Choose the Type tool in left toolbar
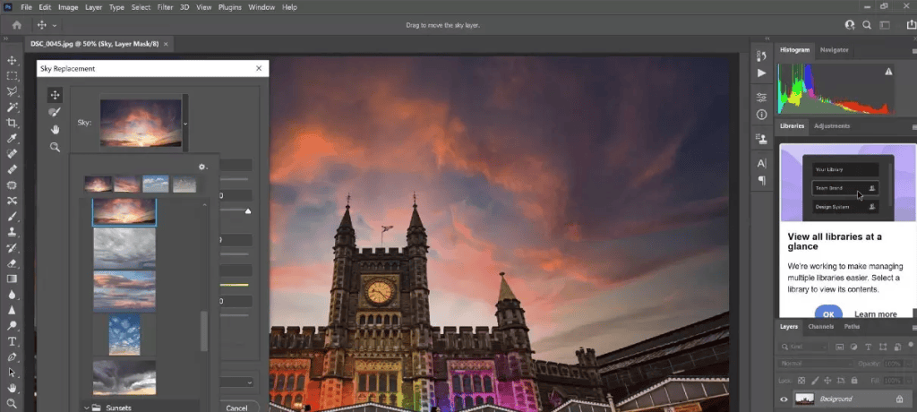This screenshot has width=917, height=412. [12, 341]
